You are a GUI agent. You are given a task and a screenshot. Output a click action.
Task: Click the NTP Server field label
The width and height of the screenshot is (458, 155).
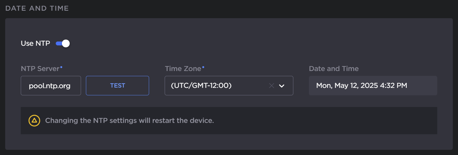[40, 69]
